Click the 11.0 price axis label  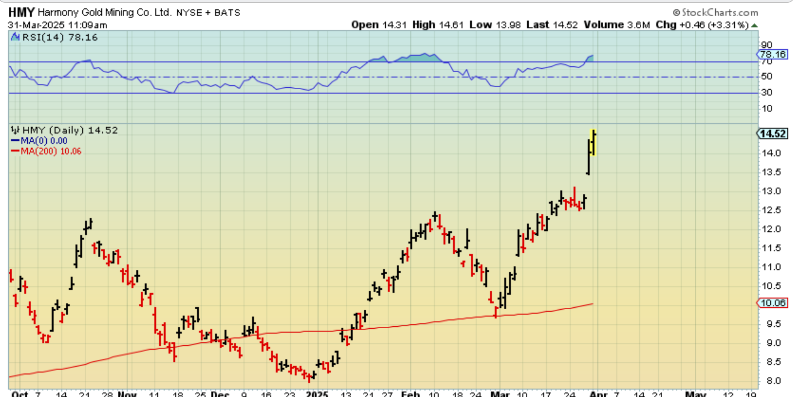coord(771,267)
